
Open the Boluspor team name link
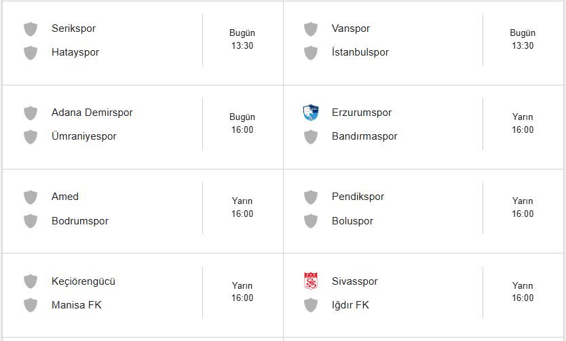(352, 221)
